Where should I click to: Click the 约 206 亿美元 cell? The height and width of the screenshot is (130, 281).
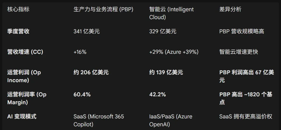click(91, 72)
